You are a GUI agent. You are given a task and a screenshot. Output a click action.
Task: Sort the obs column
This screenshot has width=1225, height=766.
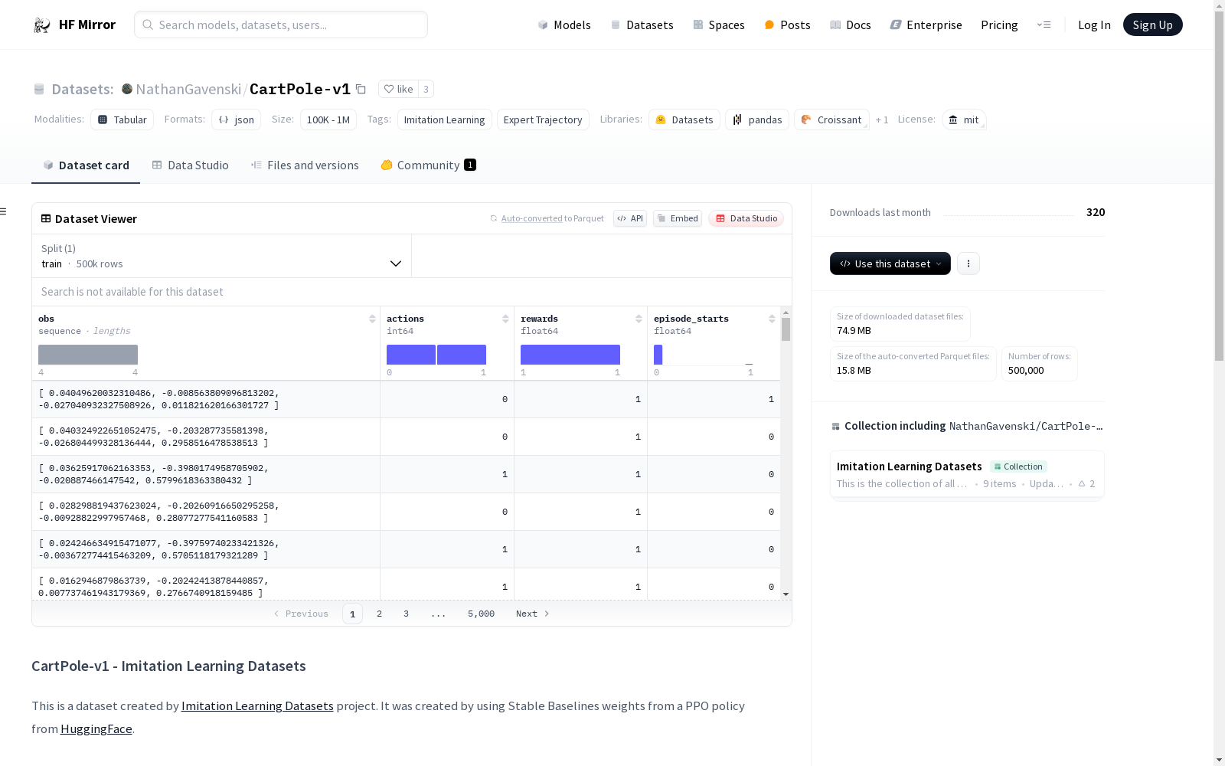tap(372, 319)
